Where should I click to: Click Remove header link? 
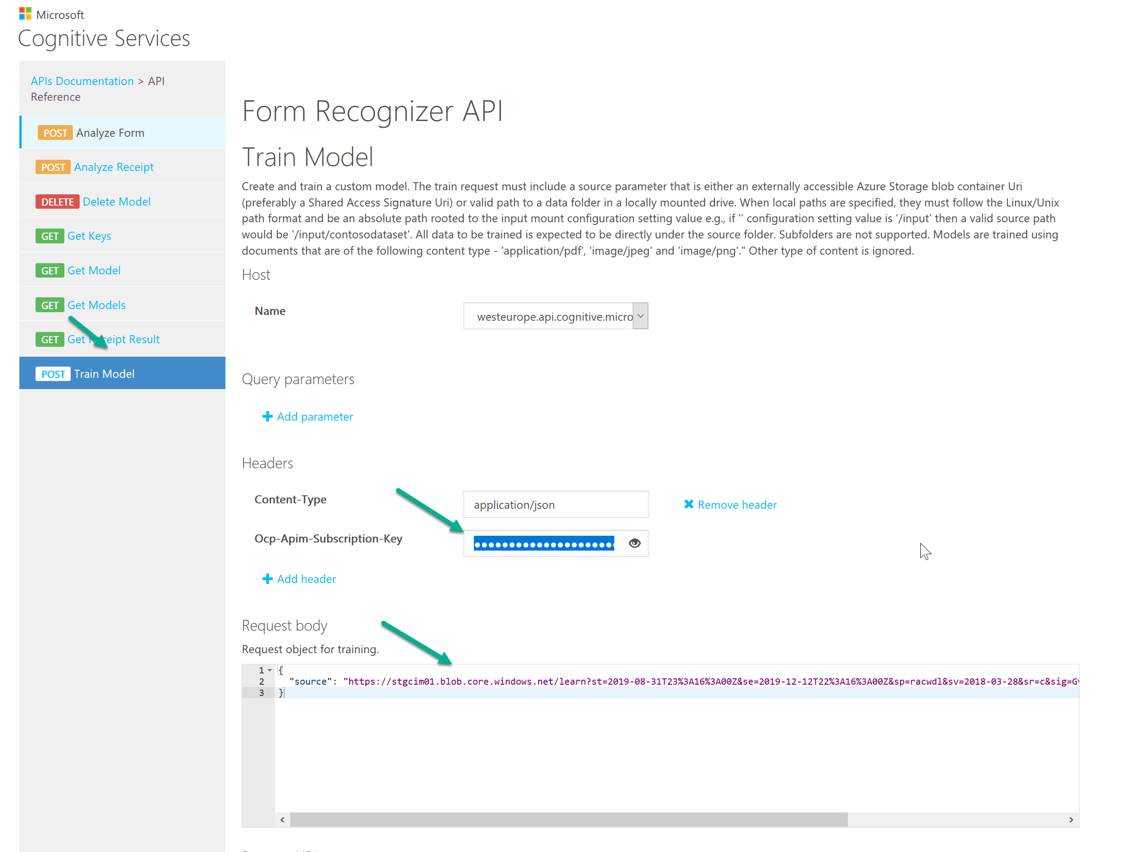tap(730, 504)
